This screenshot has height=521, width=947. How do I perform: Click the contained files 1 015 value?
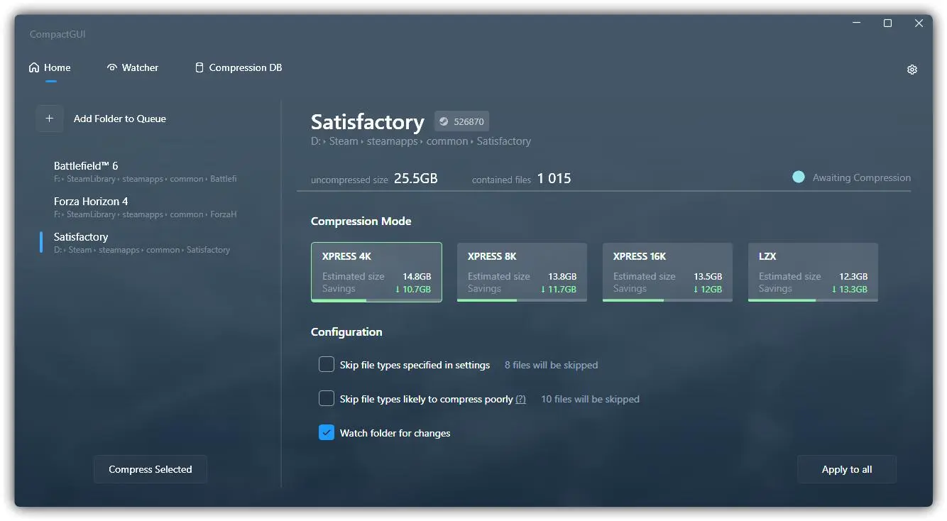(x=554, y=178)
